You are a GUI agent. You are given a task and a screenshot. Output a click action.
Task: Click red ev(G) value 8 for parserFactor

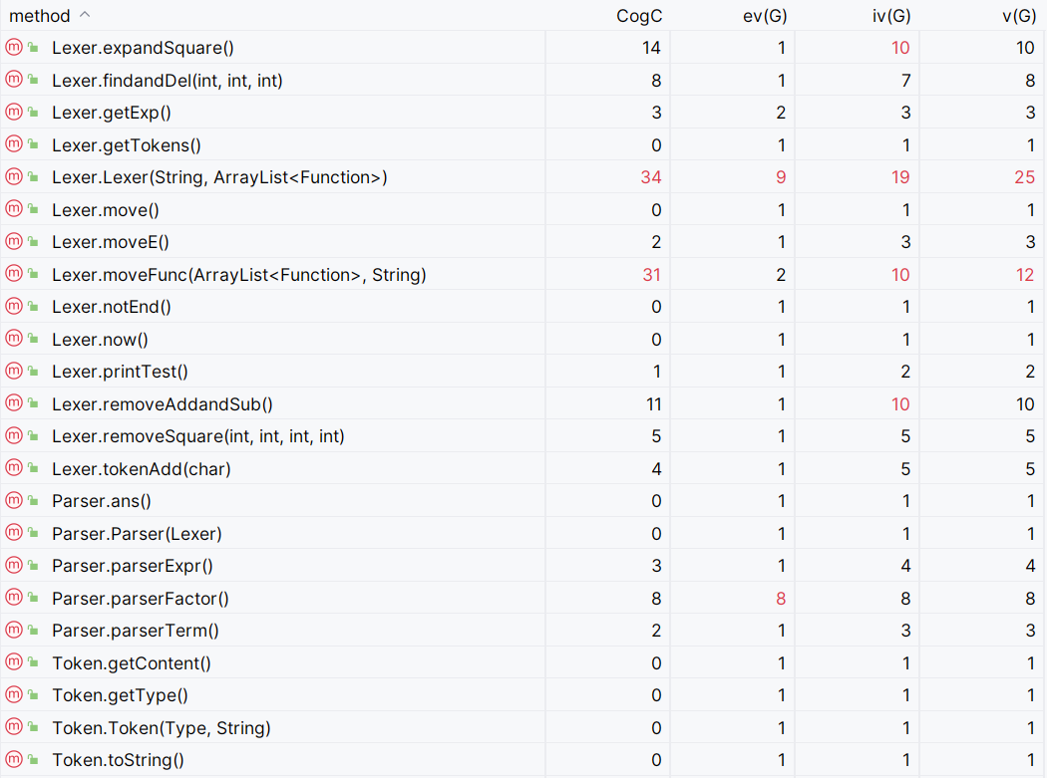coord(781,599)
